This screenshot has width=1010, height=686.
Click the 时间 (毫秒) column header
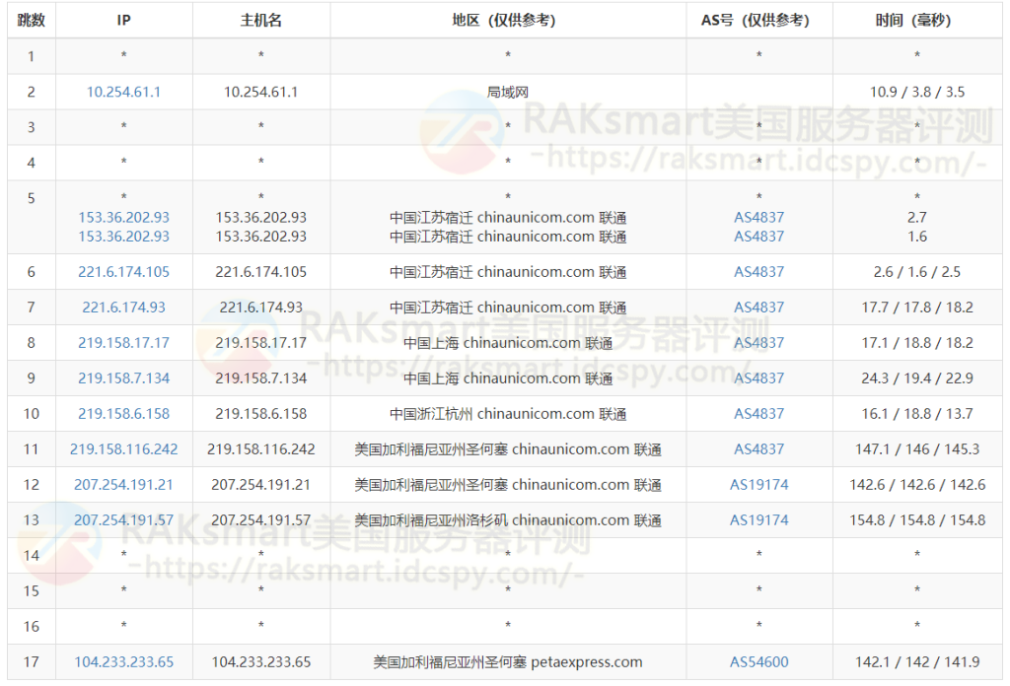[x=917, y=21]
